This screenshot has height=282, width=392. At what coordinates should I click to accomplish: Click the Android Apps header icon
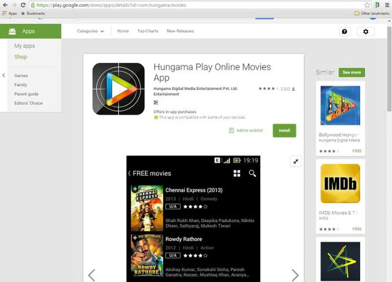coord(12,31)
